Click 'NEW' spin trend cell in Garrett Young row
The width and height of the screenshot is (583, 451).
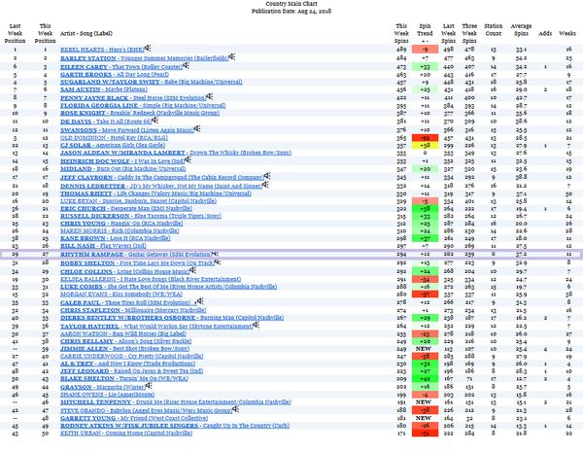pos(424,418)
